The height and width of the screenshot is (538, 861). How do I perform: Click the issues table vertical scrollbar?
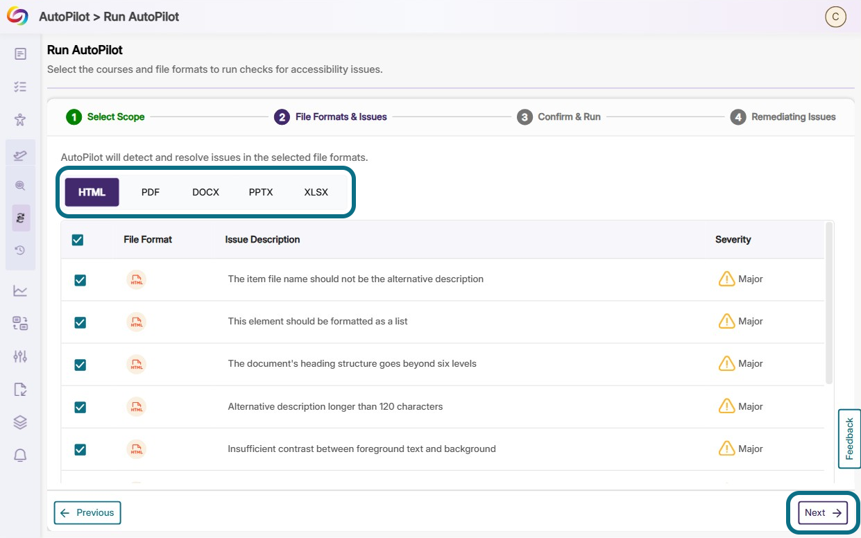(829, 303)
